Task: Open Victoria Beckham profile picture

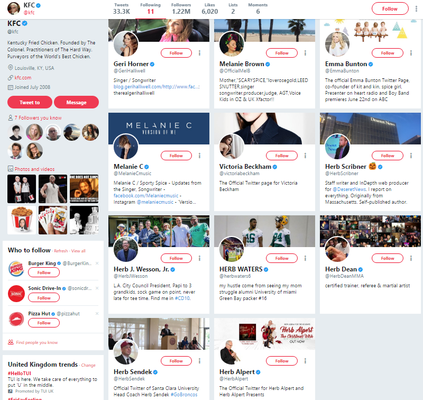Action: 232,147
